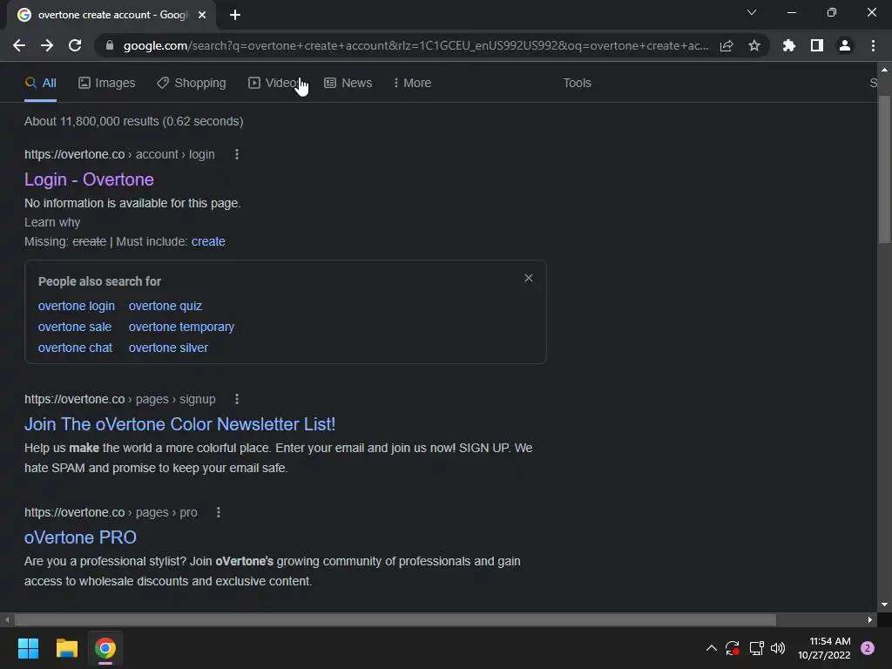The image size is (892, 669).
Task: Open Chrome extensions puzzle icon
Action: click(789, 45)
